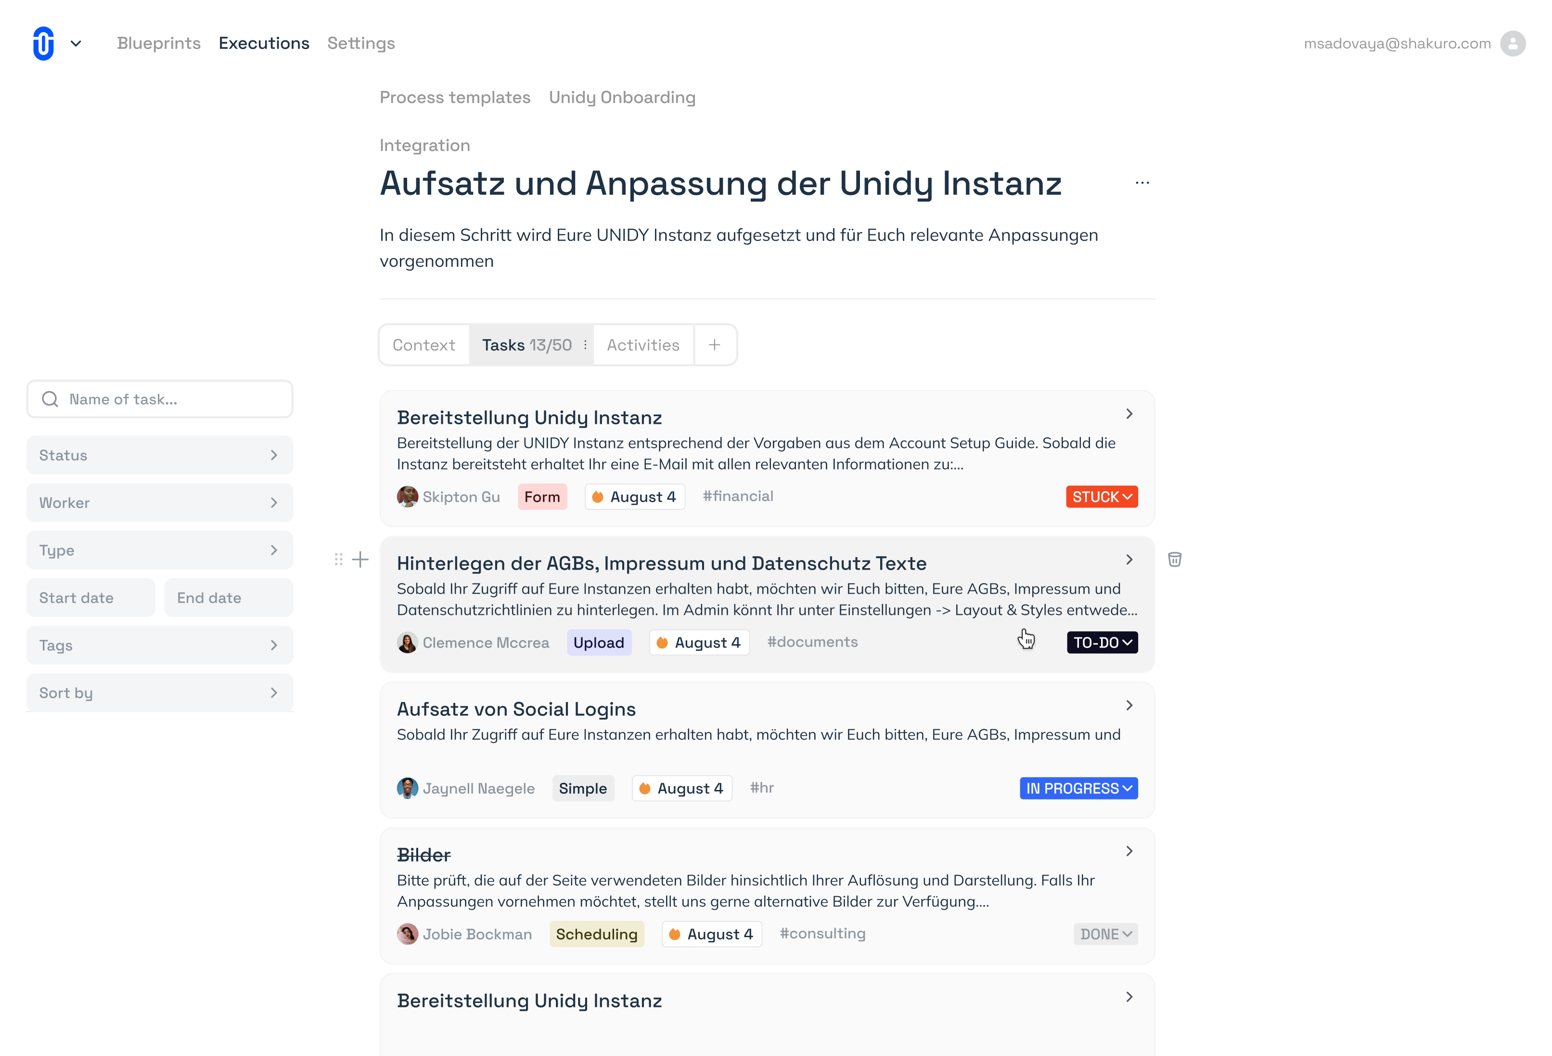Viewport: 1552px width, 1056px height.
Task: Set the Start date filter
Action: point(91,598)
